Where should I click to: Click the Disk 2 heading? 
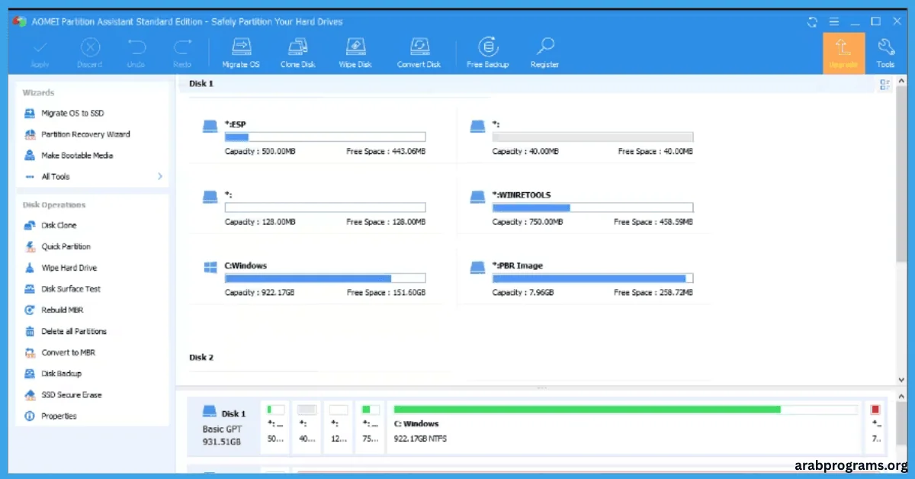(201, 357)
